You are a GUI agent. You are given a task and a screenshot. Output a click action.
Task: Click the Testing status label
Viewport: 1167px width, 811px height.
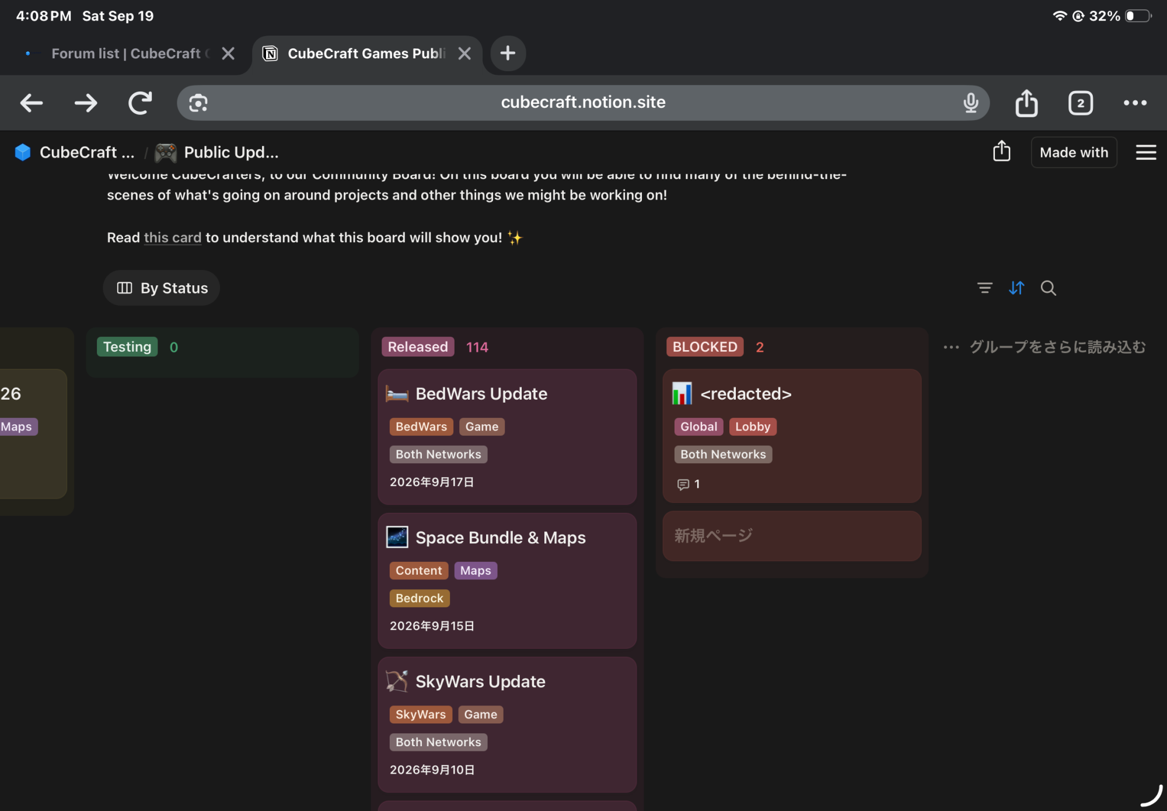click(x=127, y=347)
